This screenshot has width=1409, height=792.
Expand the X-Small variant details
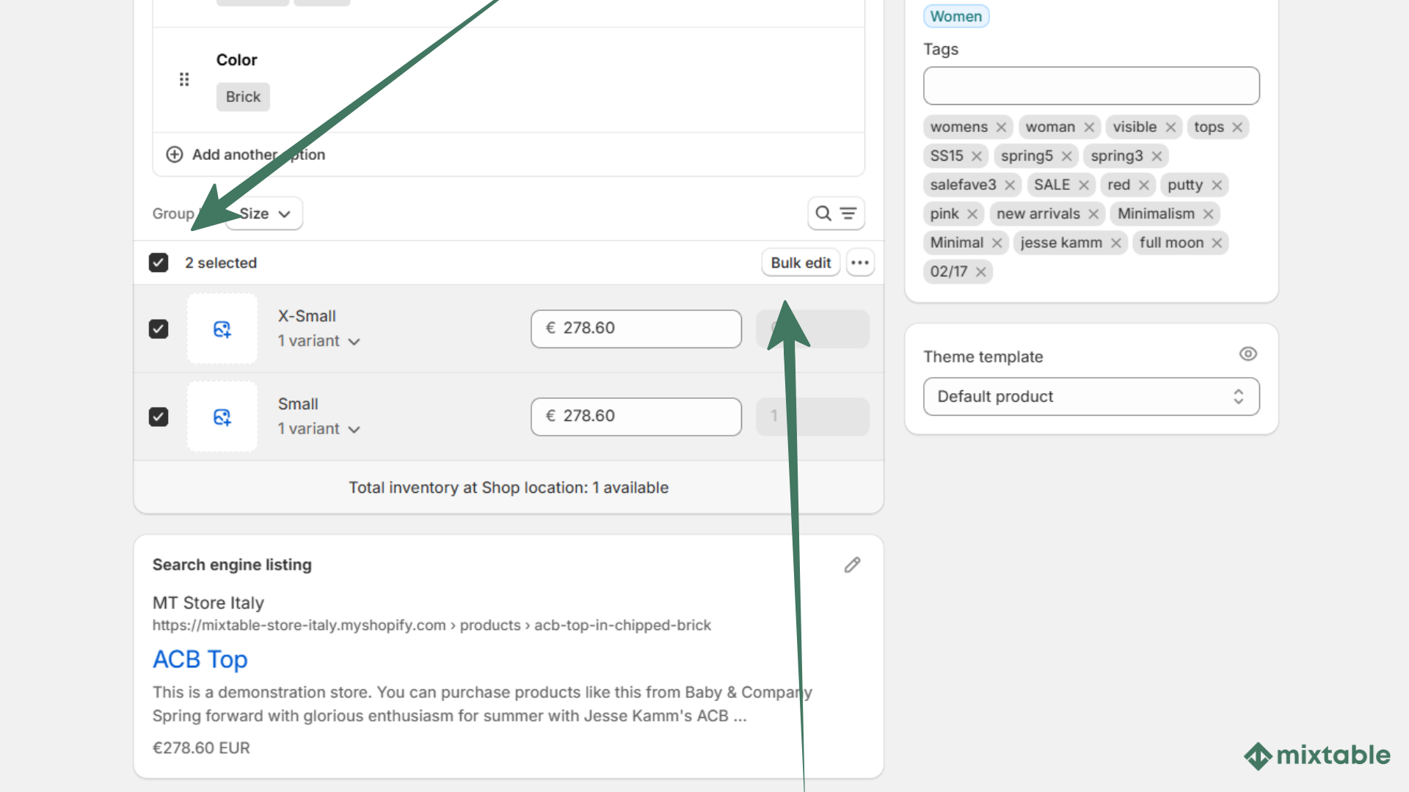(355, 341)
